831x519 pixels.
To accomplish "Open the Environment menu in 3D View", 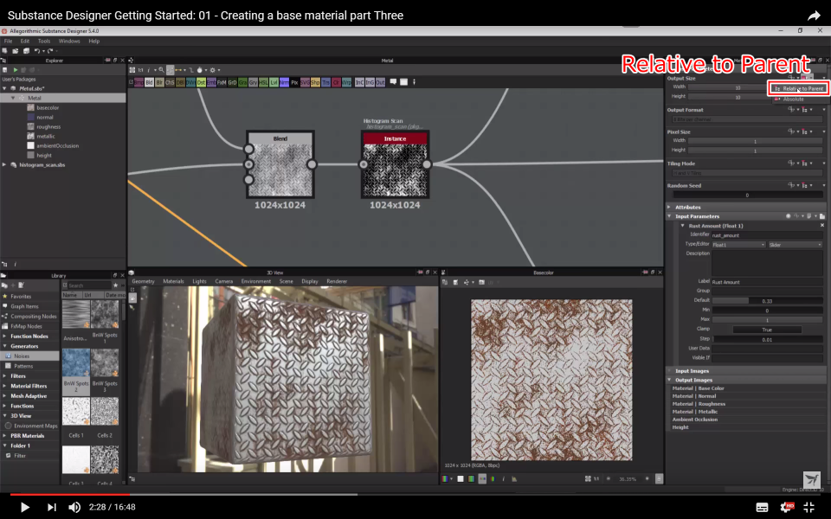I will tap(256, 281).
